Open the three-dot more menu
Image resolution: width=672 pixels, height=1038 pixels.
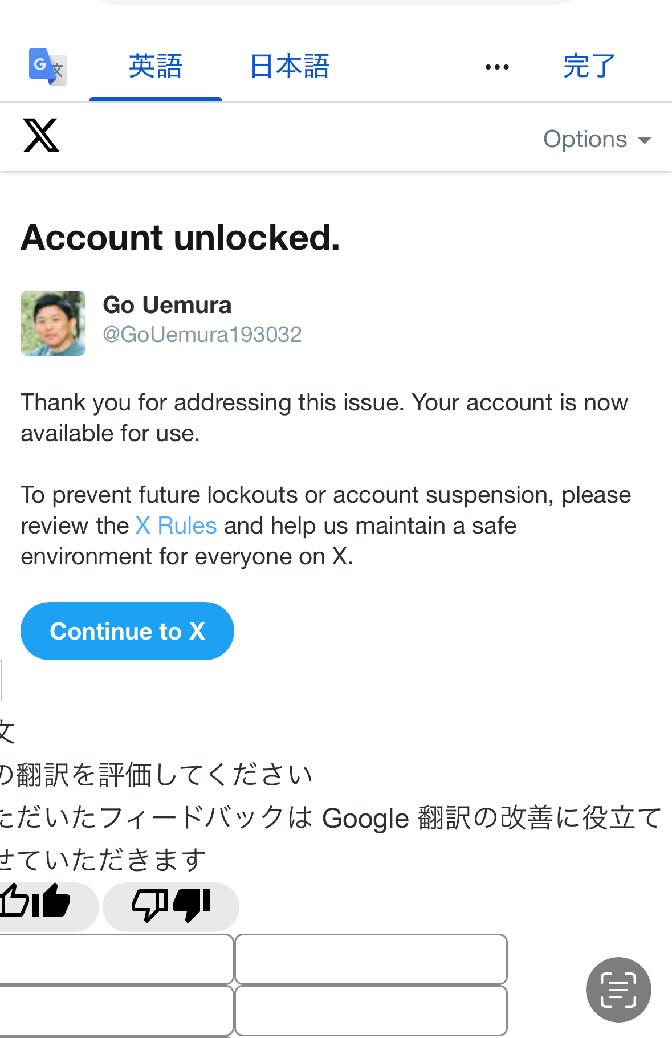point(497,67)
